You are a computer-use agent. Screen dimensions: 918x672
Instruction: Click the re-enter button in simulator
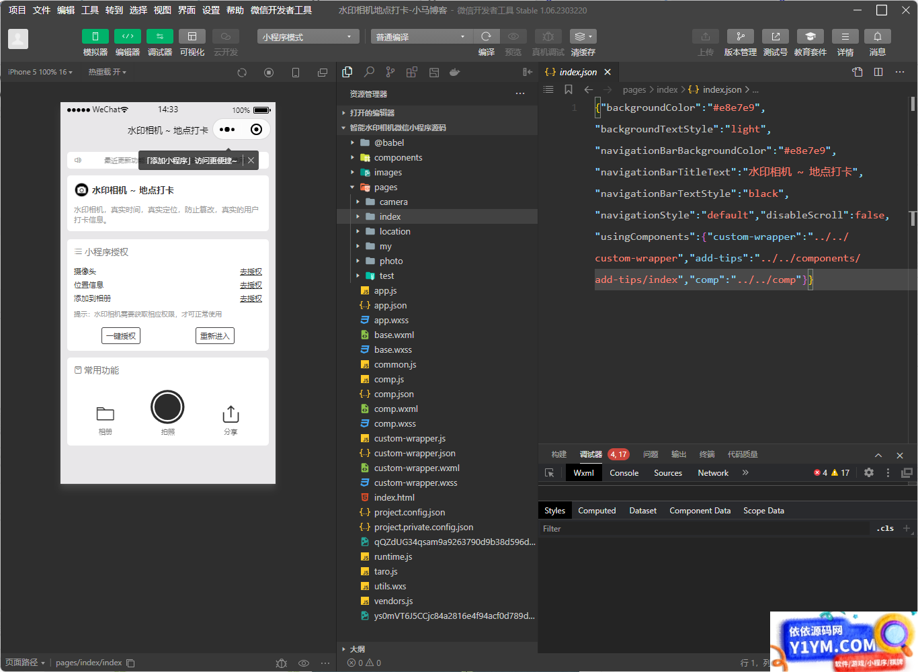coord(215,336)
